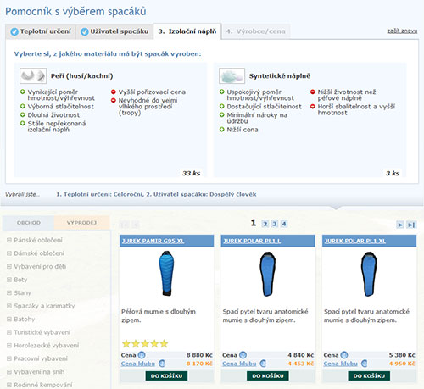Click the feather thumbnail for Peří
This screenshot has height=389, width=424.
click(x=33, y=75)
